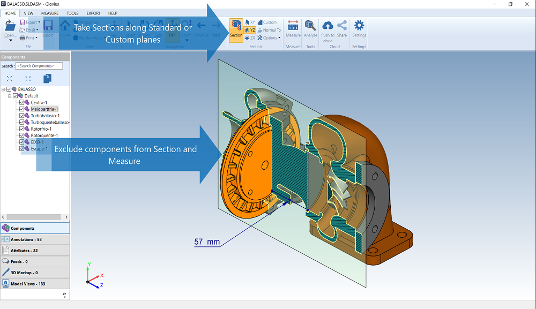Click the tree scrollbar left arrow

[3, 217]
